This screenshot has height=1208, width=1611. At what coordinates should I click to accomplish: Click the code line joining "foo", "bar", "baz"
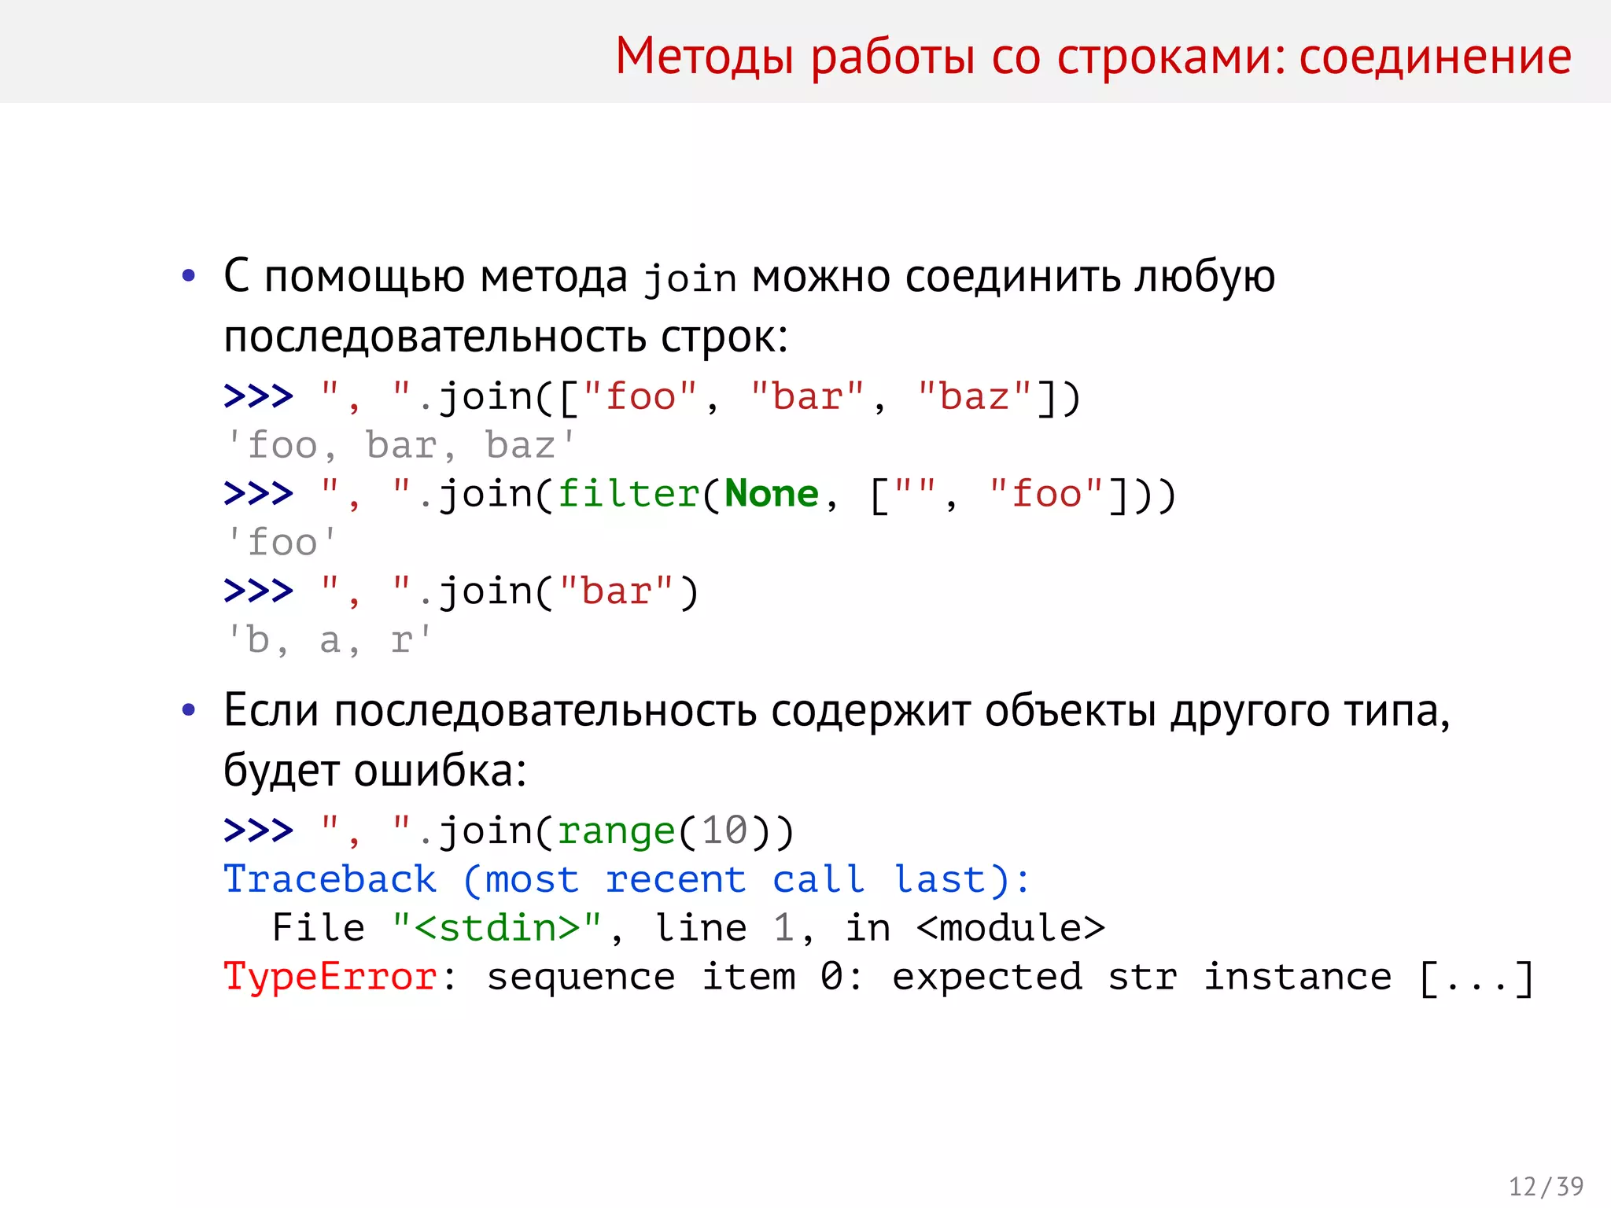click(x=652, y=397)
